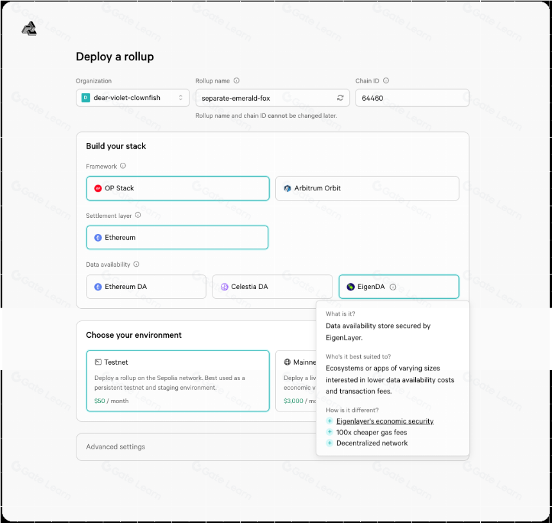Screen dimensions: 552x523
Task: Click the 'Build your stack' heading
Action: (x=116, y=146)
